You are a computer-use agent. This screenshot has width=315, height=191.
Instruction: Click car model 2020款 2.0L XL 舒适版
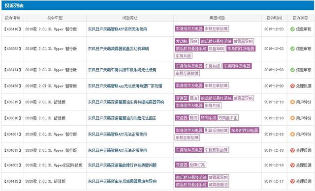[x=45, y=181]
